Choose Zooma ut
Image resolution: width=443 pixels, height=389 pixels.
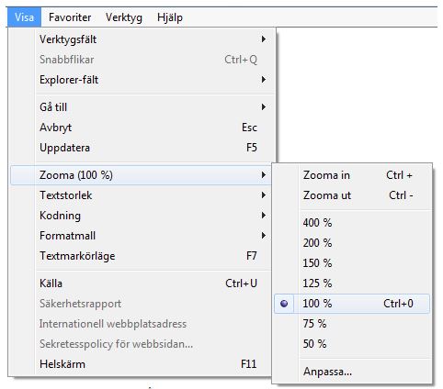(352, 195)
